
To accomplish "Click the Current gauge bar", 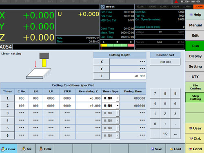I will tap(160, 46).
